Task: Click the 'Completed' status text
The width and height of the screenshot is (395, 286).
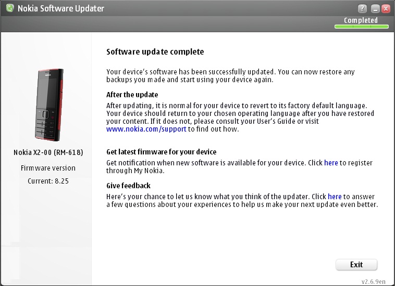Action: (x=361, y=20)
